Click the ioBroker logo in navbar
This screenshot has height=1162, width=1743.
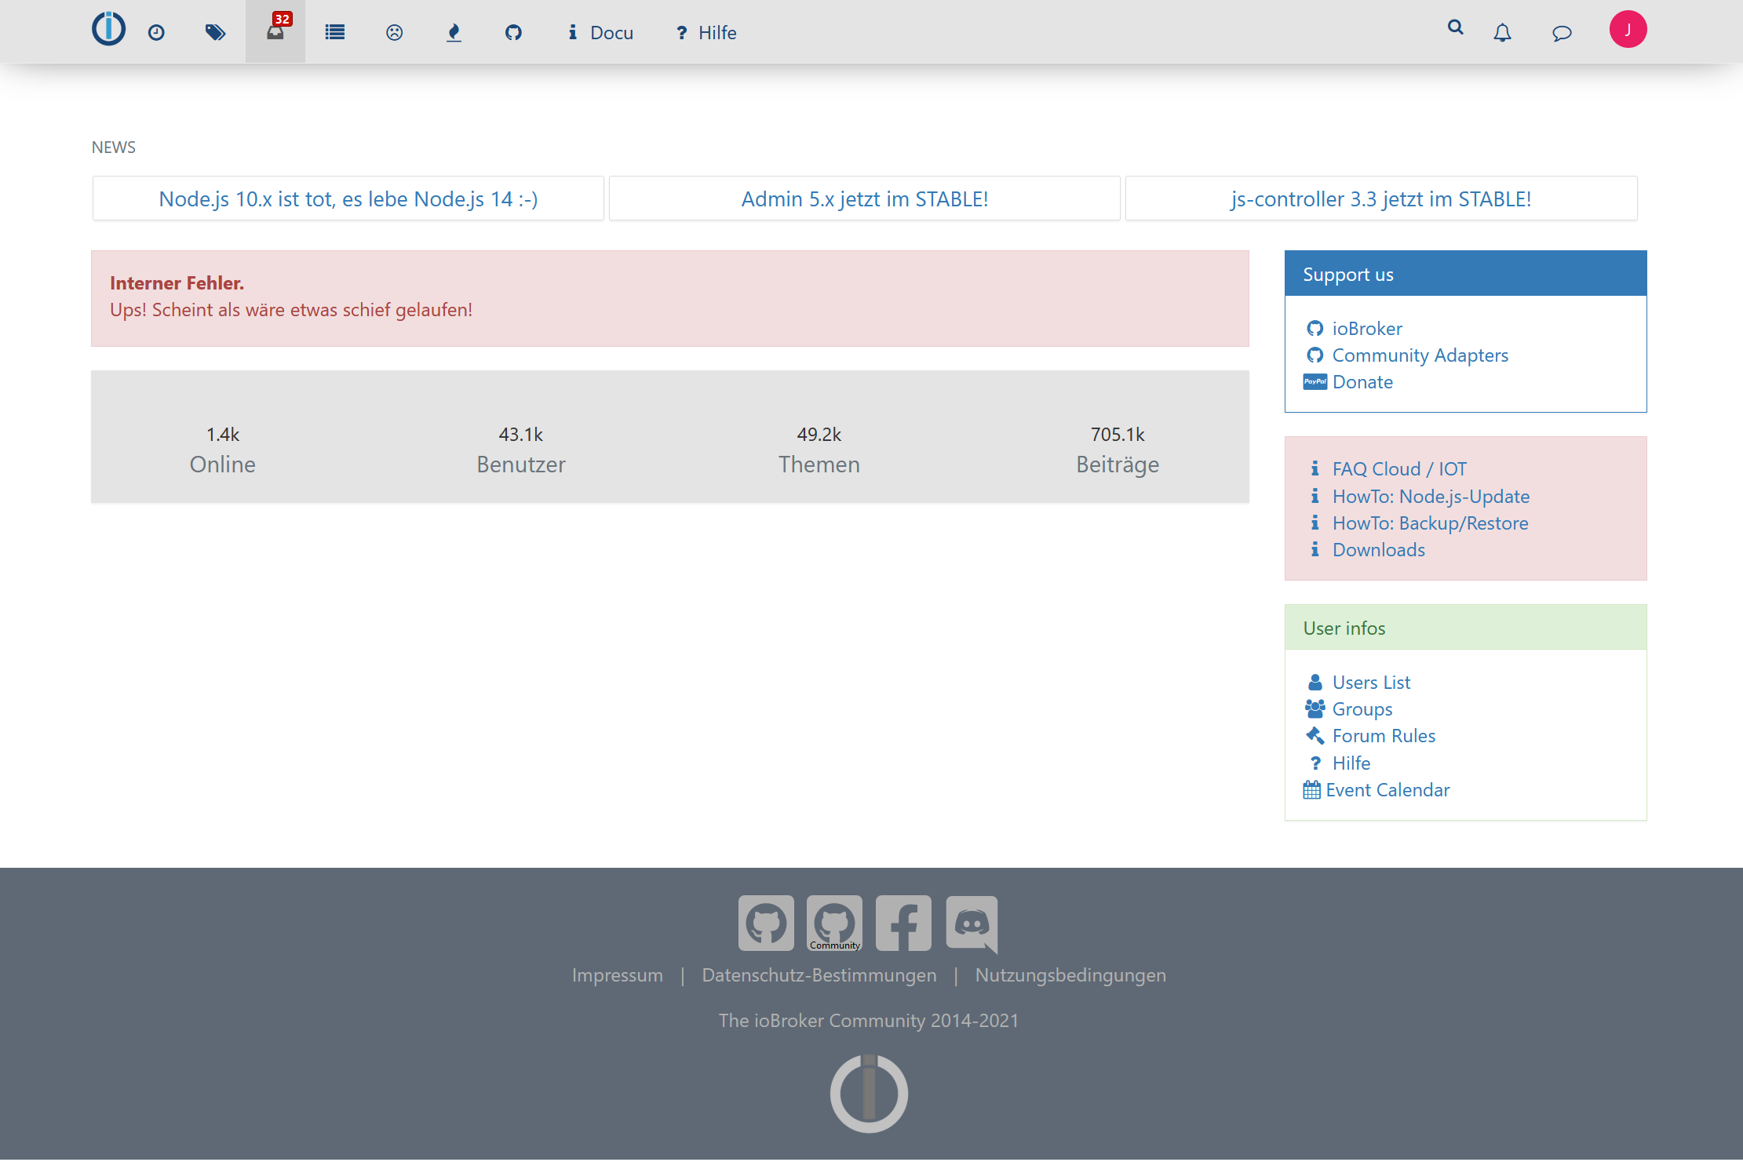pos(108,30)
